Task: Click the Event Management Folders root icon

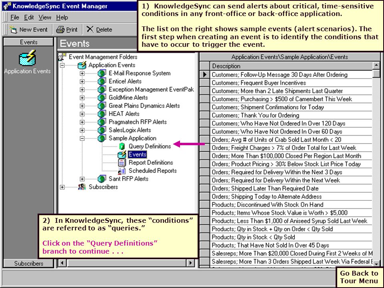Action: [x=62, y=57]
